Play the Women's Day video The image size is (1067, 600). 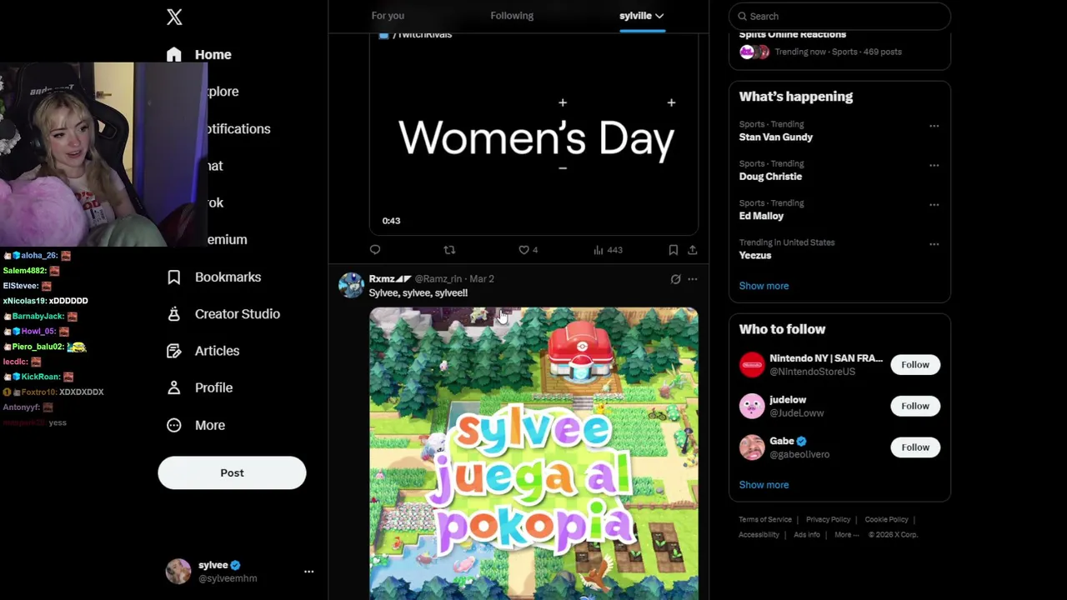[x=533, y=133]
